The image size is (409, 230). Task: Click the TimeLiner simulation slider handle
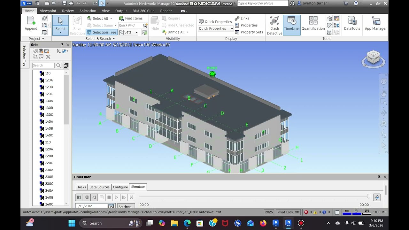click(x=368, y=196)
